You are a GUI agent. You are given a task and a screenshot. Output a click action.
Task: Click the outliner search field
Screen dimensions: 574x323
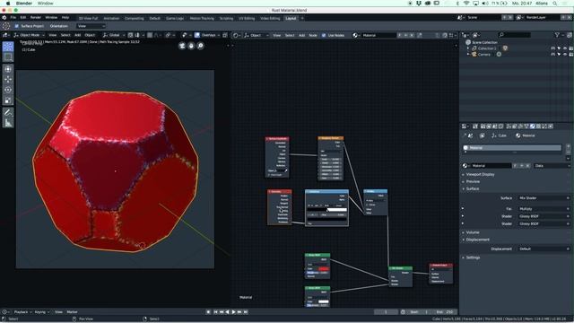[514, 35]
